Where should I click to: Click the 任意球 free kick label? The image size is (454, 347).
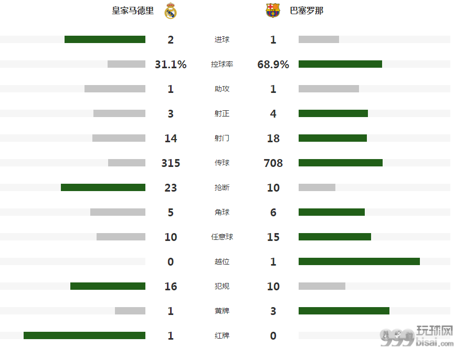pyautogui.click(x=222, y=237)
